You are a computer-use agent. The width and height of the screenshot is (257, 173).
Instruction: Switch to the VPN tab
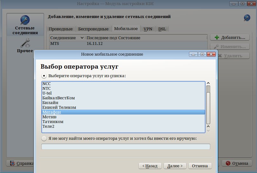pyautogui.click(x=148, y=29)
